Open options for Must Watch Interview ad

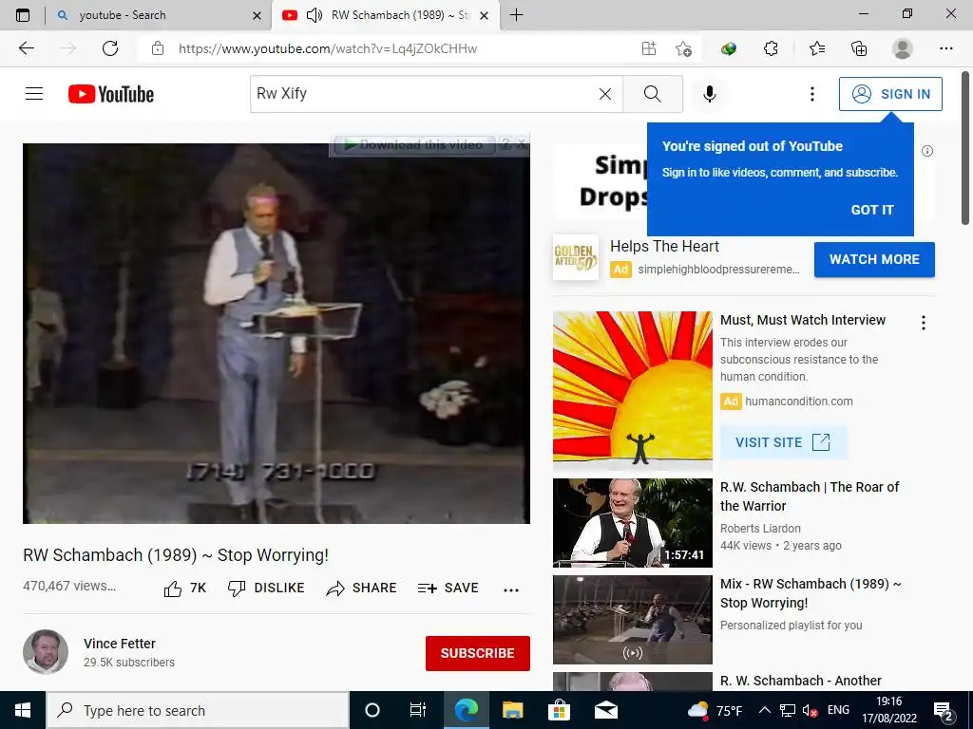924,323
